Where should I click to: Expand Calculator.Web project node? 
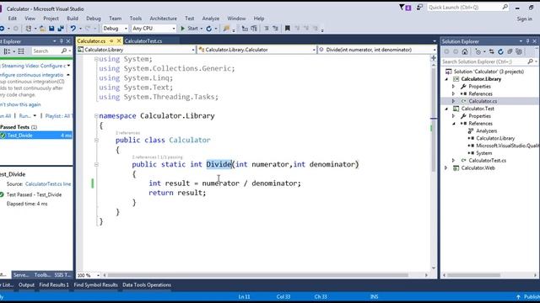tap(446, 168)
